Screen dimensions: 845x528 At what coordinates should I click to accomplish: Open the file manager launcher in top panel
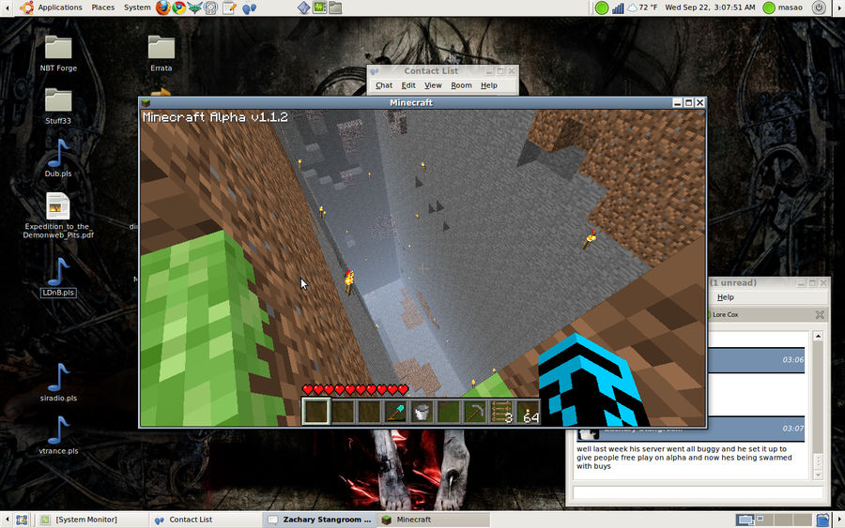pos(335,8)
